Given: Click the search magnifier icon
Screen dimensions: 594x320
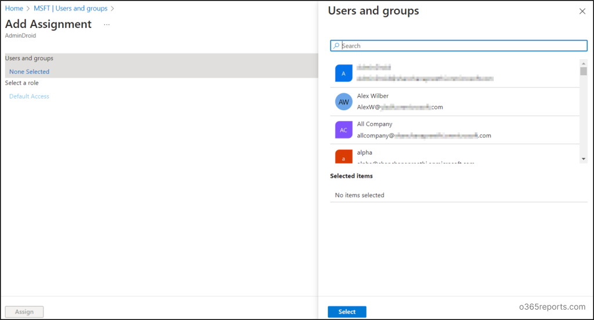Looking at the screenshot, I should pyautogui.click(x=336, y=46).
